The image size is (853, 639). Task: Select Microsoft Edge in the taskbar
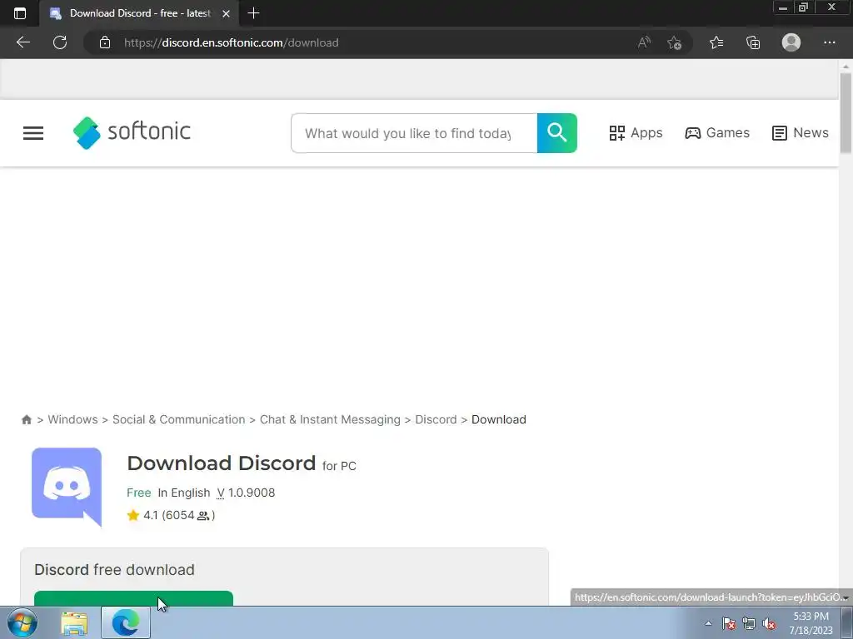tap(126, 622)
